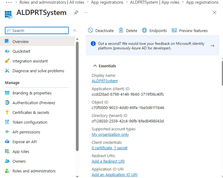Image resolution: width=223 pixels, height=178 pixels.
Task: Click the API permissions icon
Action: [x=7, y=132]
